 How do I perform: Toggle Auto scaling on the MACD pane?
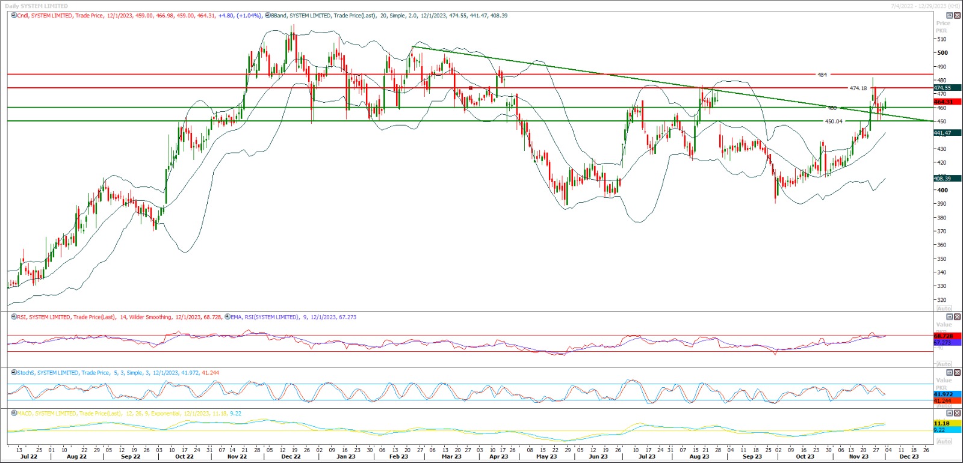944,441
